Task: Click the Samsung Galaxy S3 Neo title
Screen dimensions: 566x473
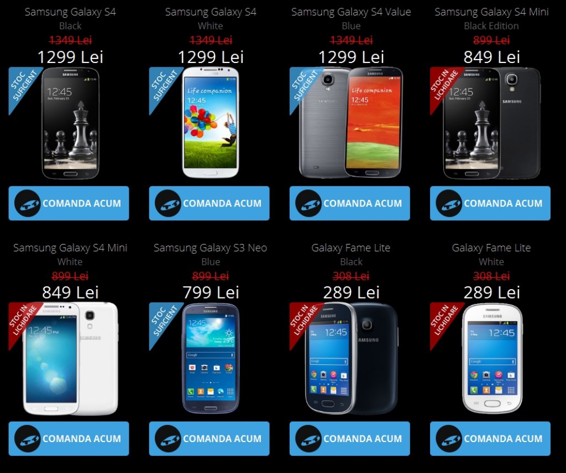Action: [x=211, y=248]
